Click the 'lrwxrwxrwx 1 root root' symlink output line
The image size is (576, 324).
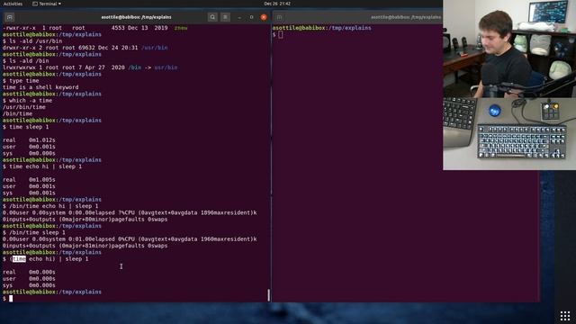coord(90,67)
